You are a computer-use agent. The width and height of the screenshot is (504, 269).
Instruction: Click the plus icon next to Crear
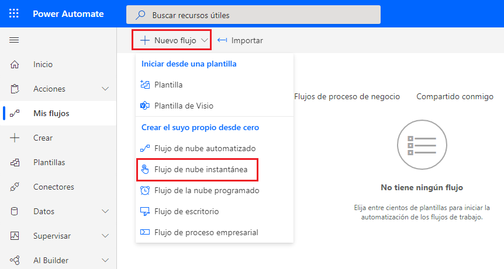pos(15,138)
